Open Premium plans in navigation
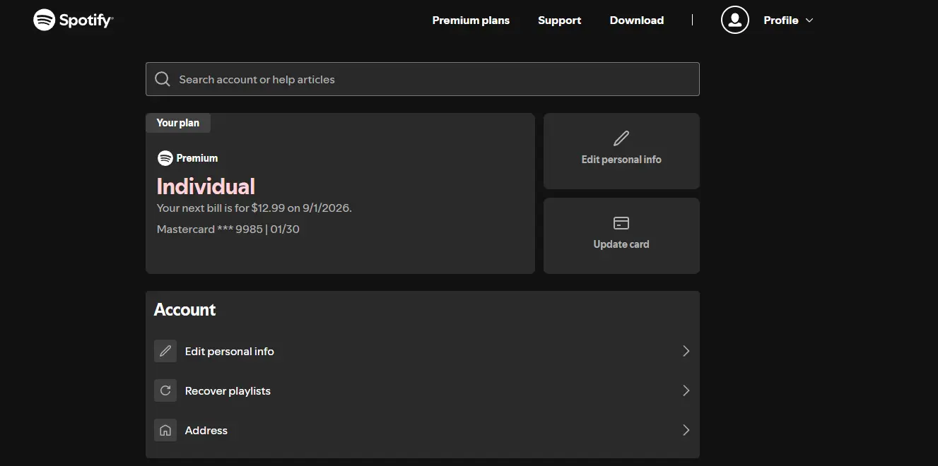This screenshot has height=466, width=938. pos(471,20)
